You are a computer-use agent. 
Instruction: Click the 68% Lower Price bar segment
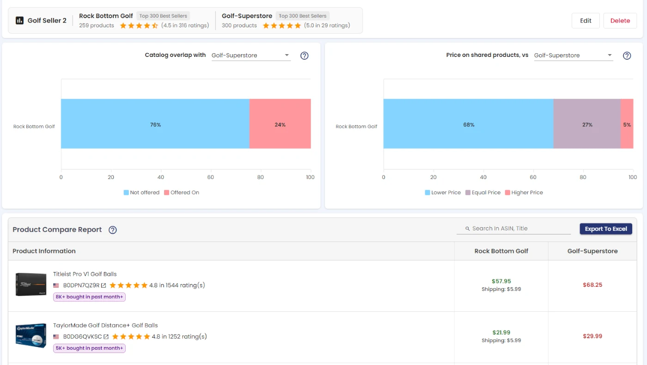469,124
